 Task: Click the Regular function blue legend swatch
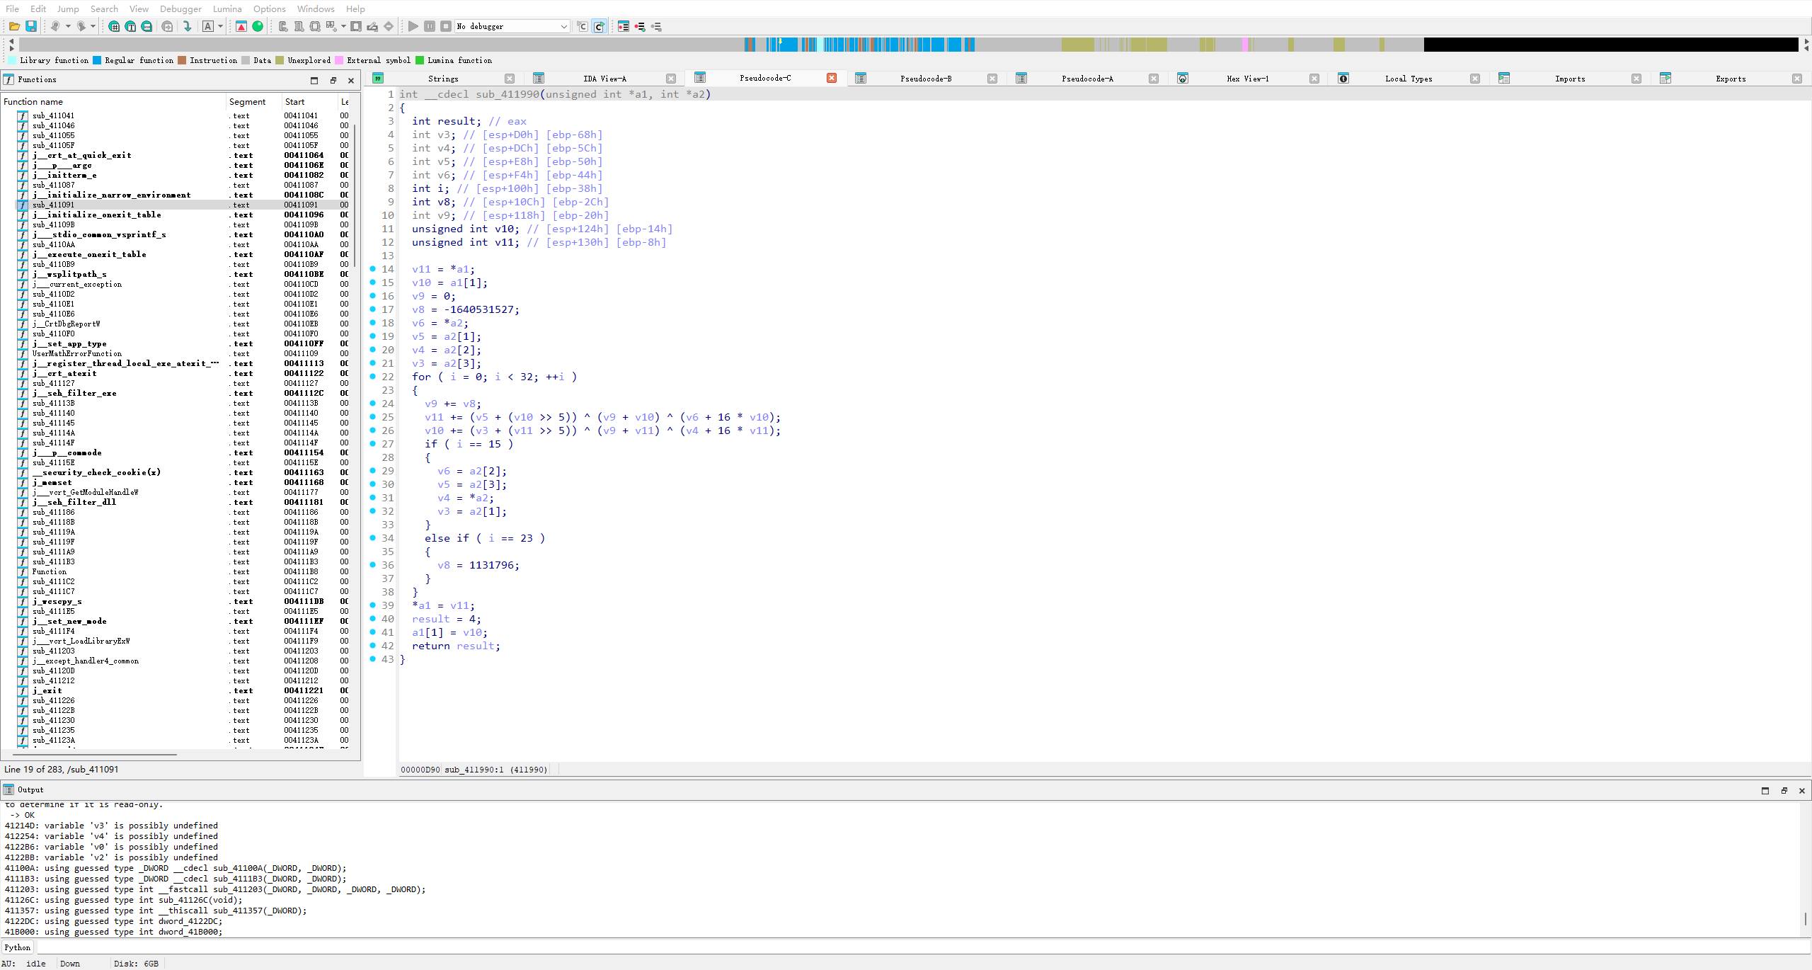97,60
